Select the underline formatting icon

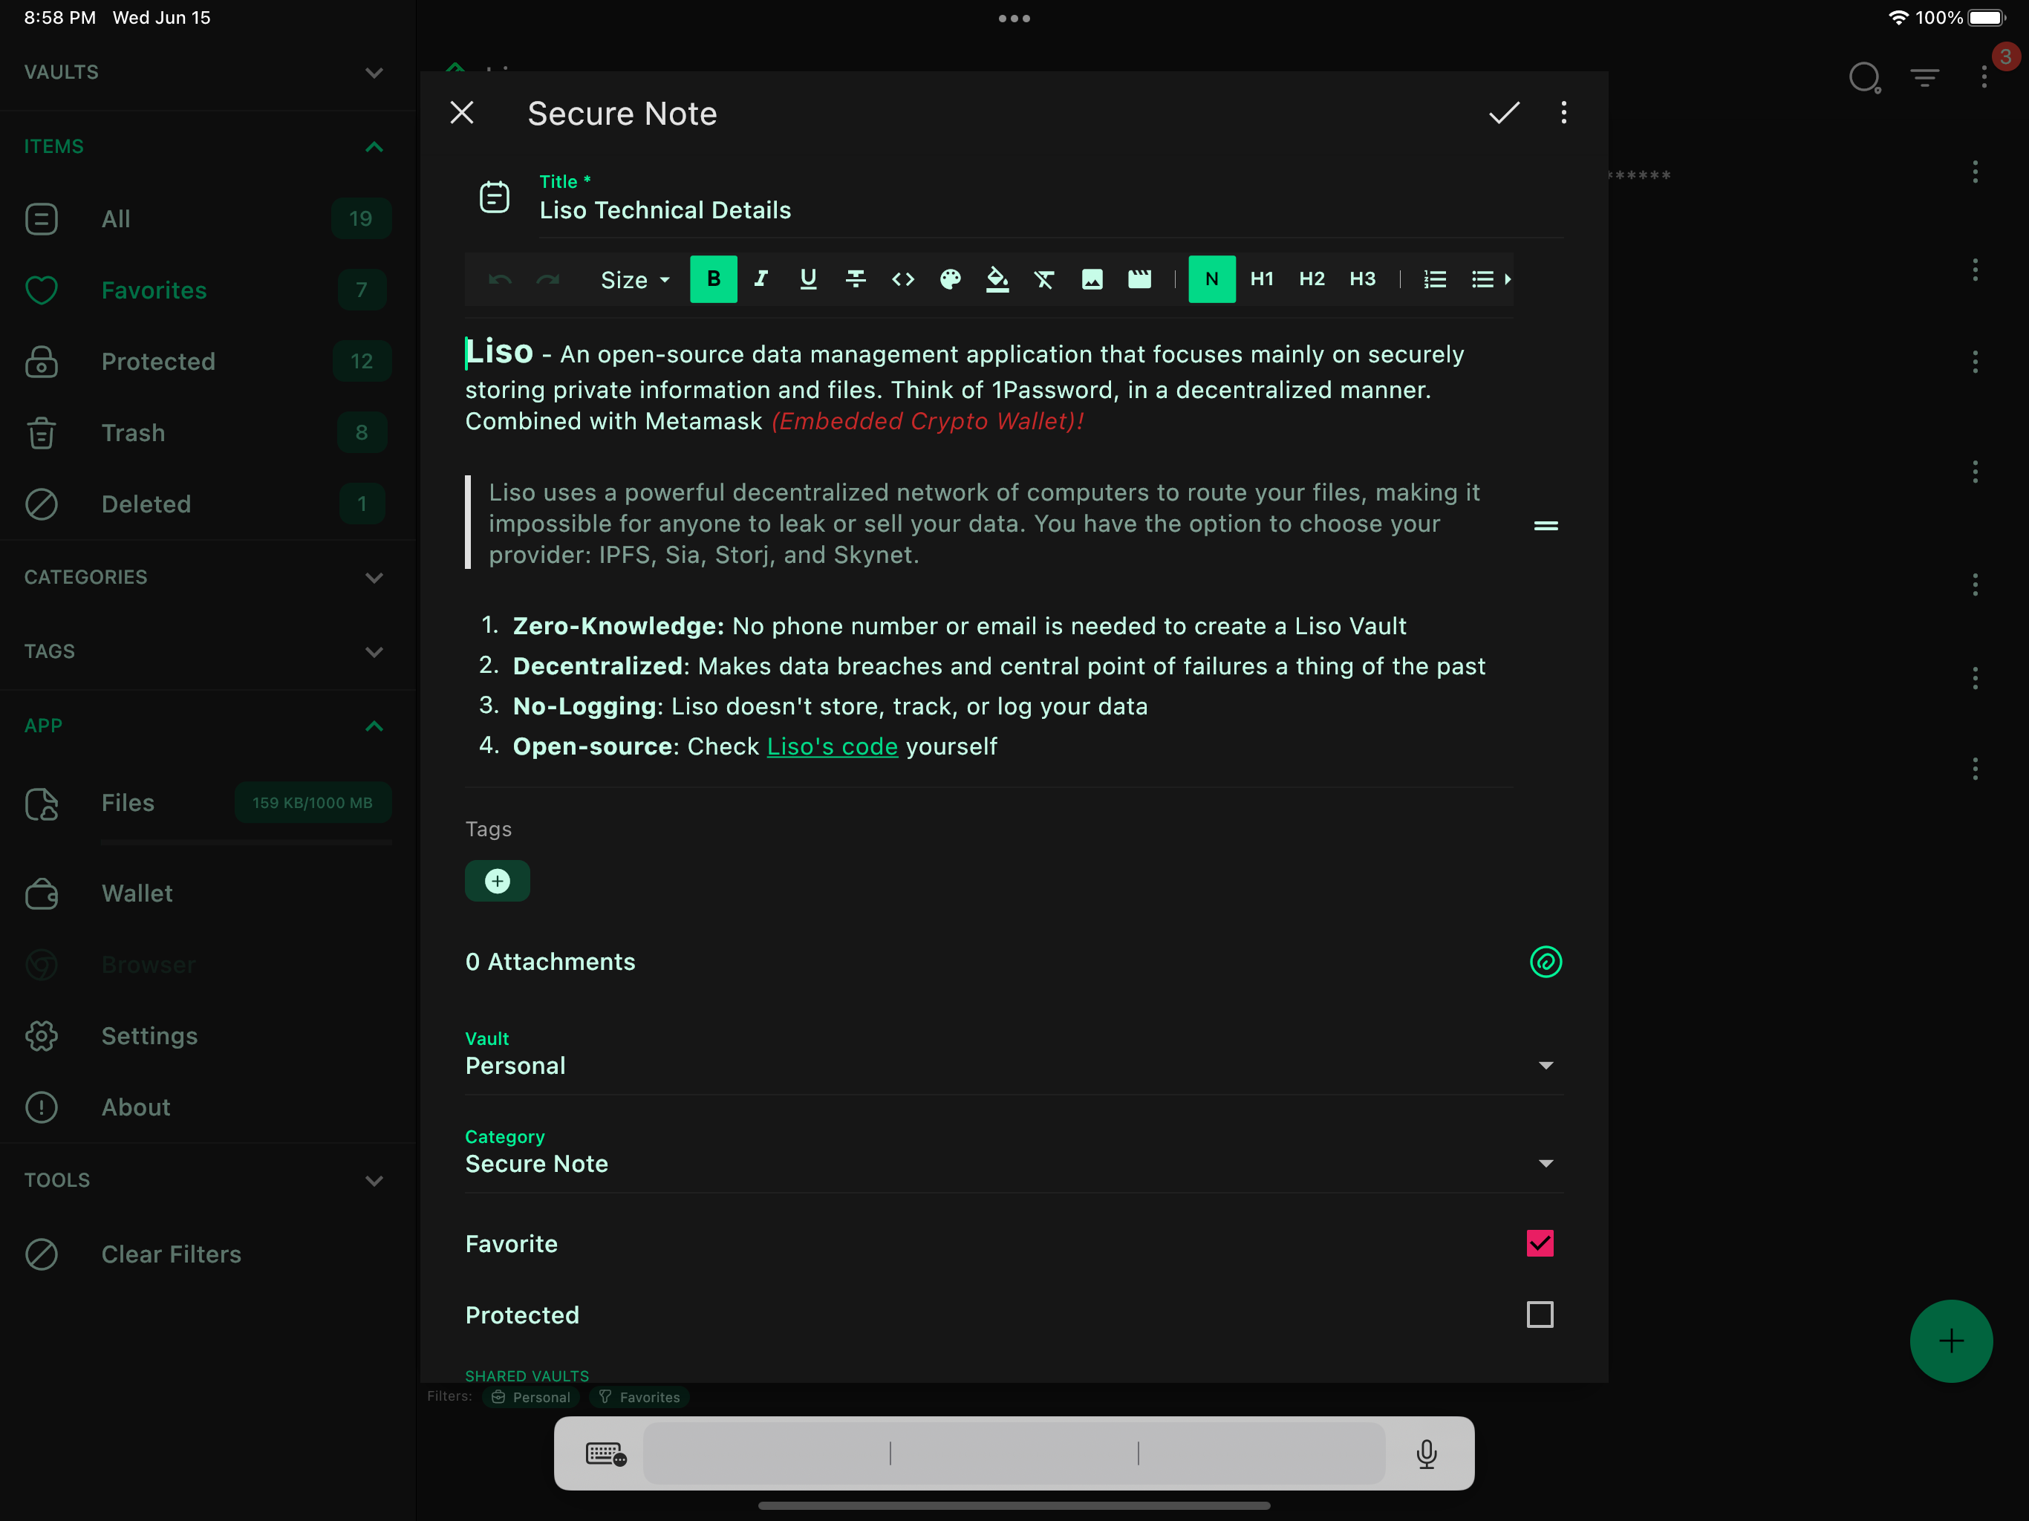pos(807,280)
